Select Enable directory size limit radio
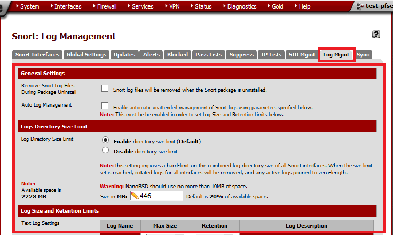 click(x=106, y=141)
